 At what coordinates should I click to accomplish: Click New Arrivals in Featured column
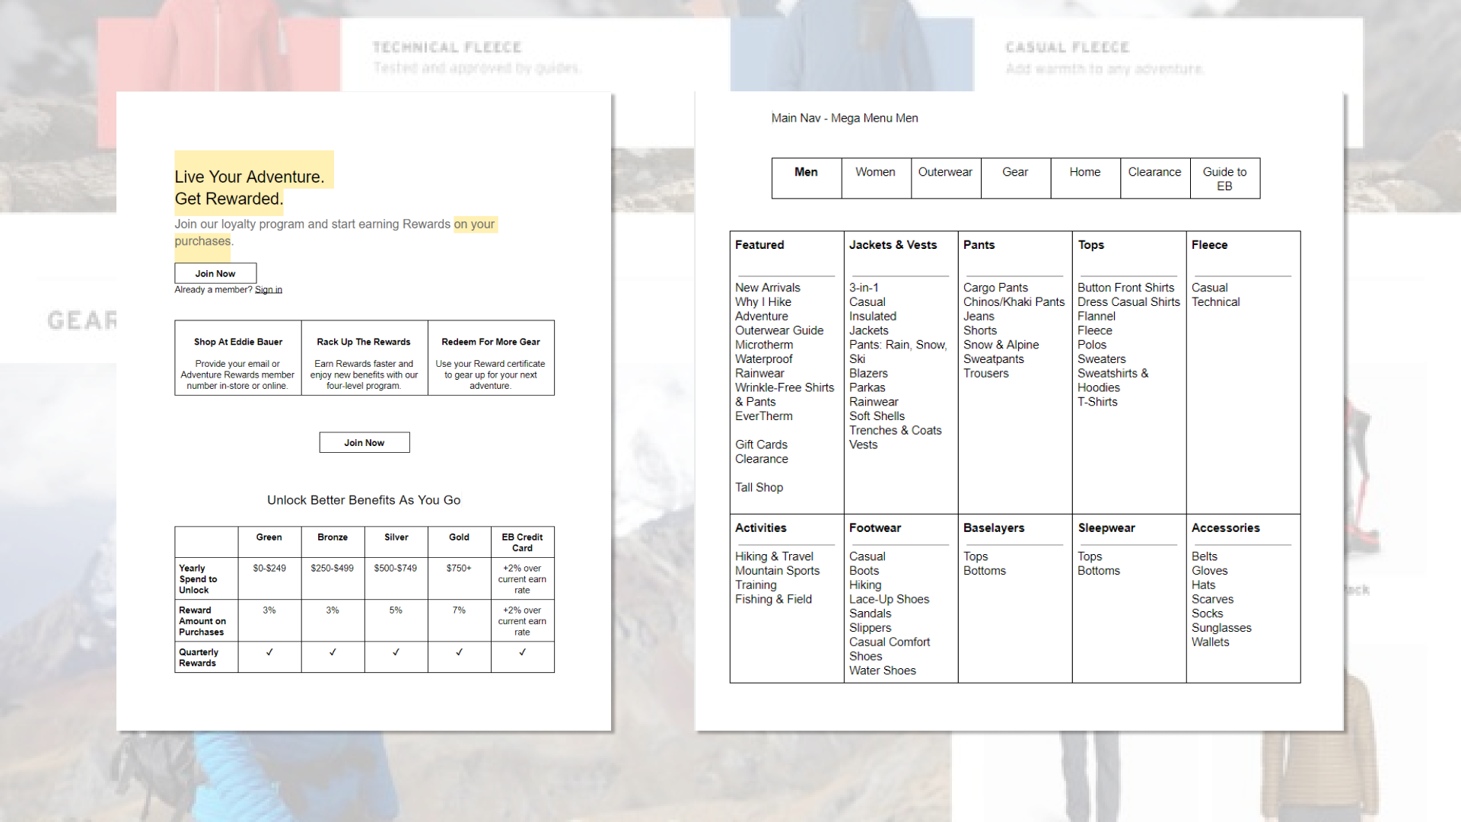click(767, 288)
